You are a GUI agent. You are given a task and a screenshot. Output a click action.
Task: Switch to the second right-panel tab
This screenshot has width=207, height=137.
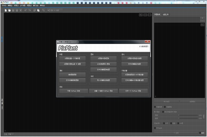coord(166,14)
